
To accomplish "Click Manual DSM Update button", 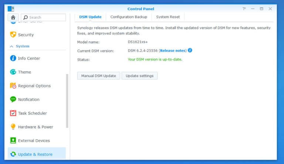I will point(98,76).
